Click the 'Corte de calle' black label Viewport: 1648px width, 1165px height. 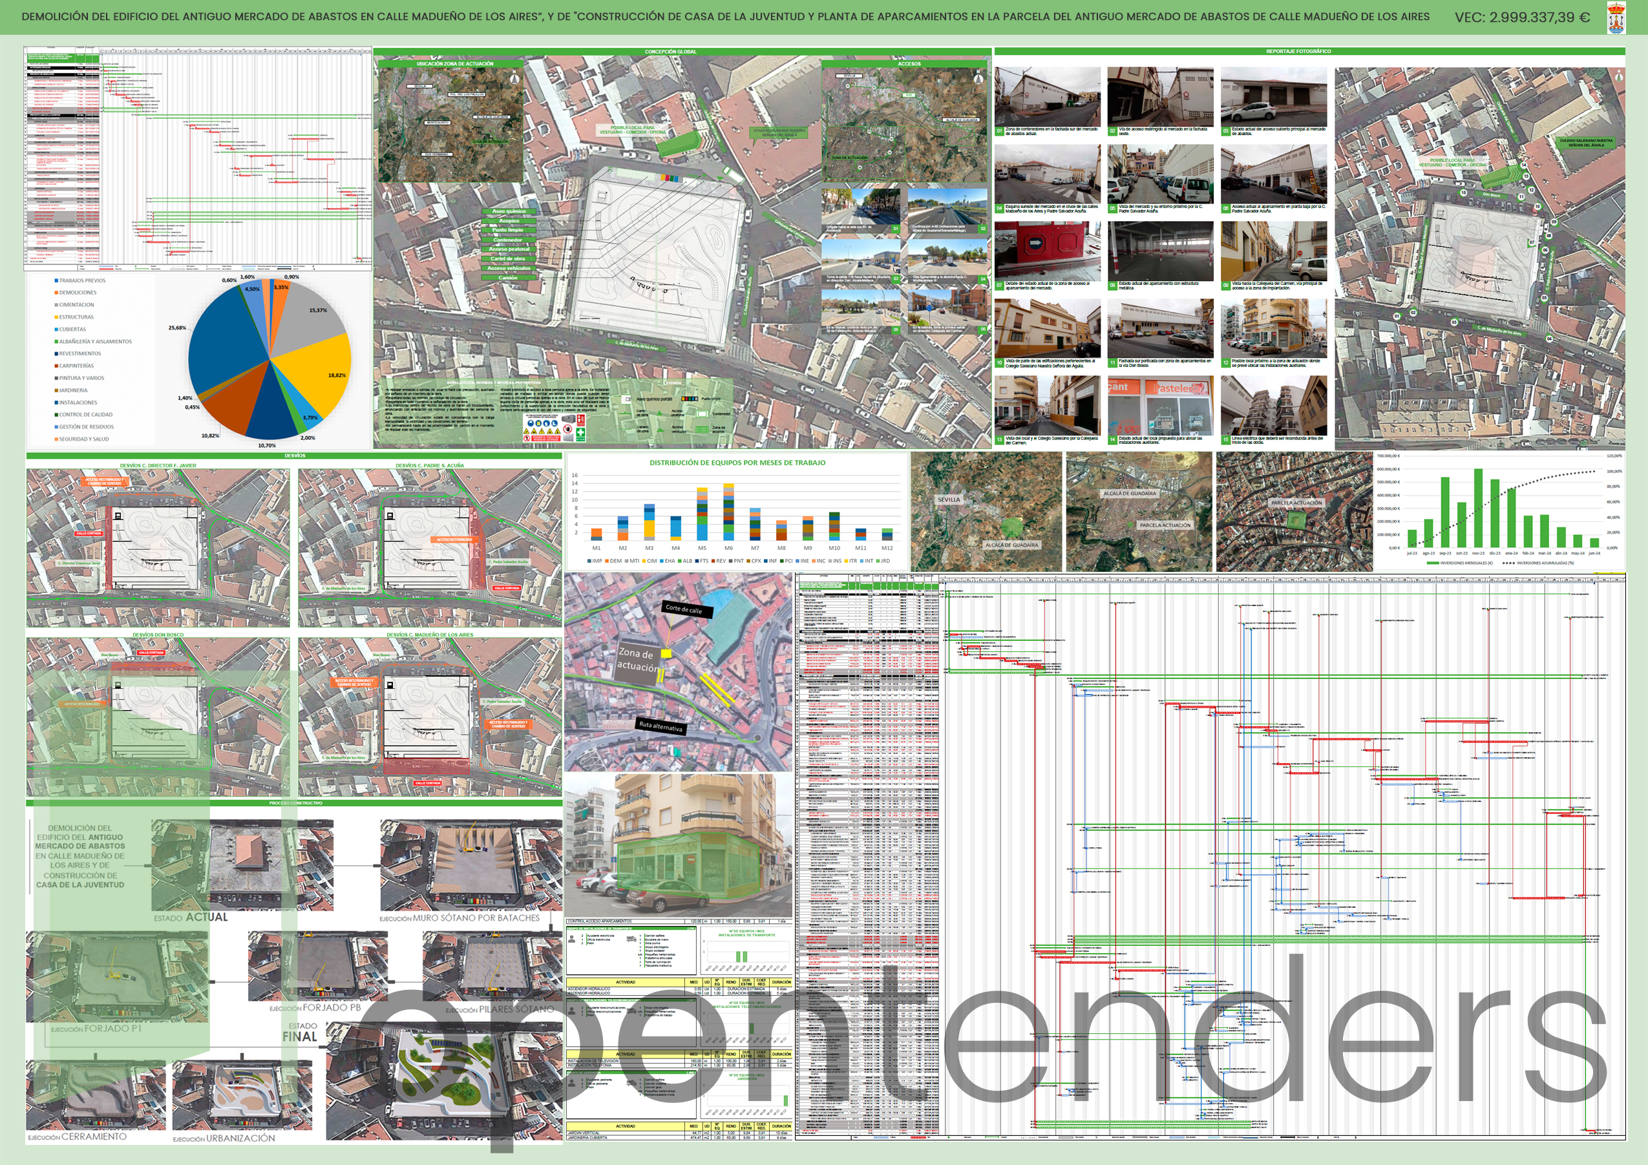[x=686, y=609]
